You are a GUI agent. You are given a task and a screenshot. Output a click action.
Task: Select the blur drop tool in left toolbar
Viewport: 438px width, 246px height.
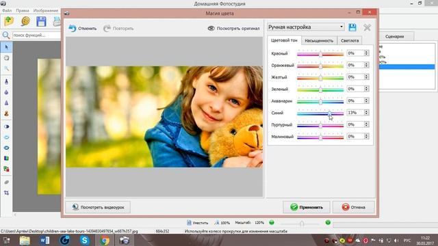pyautogui.click(x=6, y=92)
